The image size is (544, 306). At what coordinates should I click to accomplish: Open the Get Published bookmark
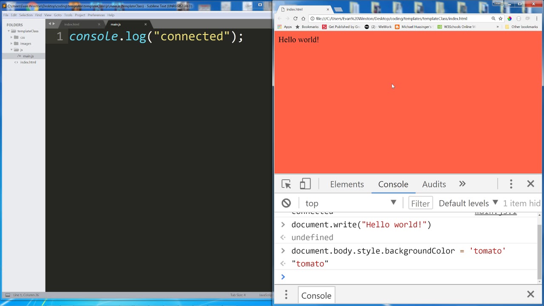(x=341, y=27)
